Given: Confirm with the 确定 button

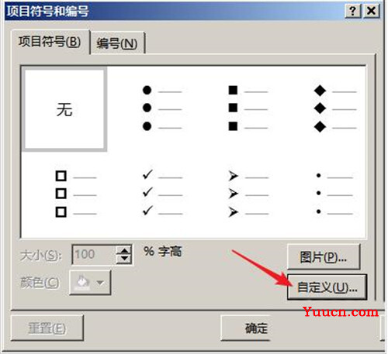Looking at the screenshot, I should coord(256,328).
